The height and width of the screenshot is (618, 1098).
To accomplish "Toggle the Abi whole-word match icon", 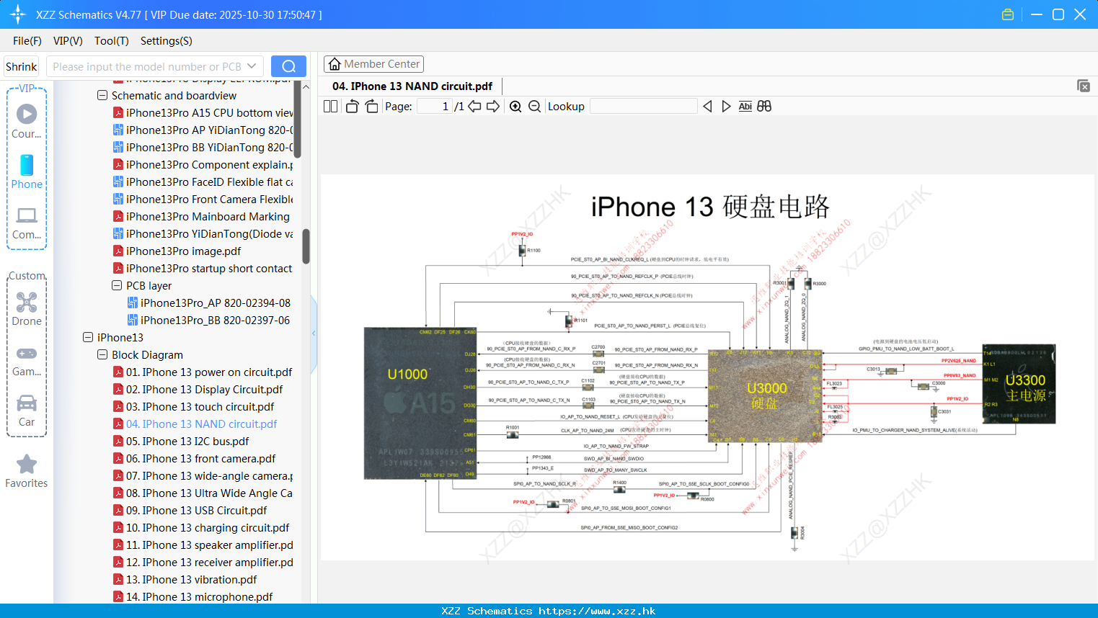I will click(x=745, y=107).
